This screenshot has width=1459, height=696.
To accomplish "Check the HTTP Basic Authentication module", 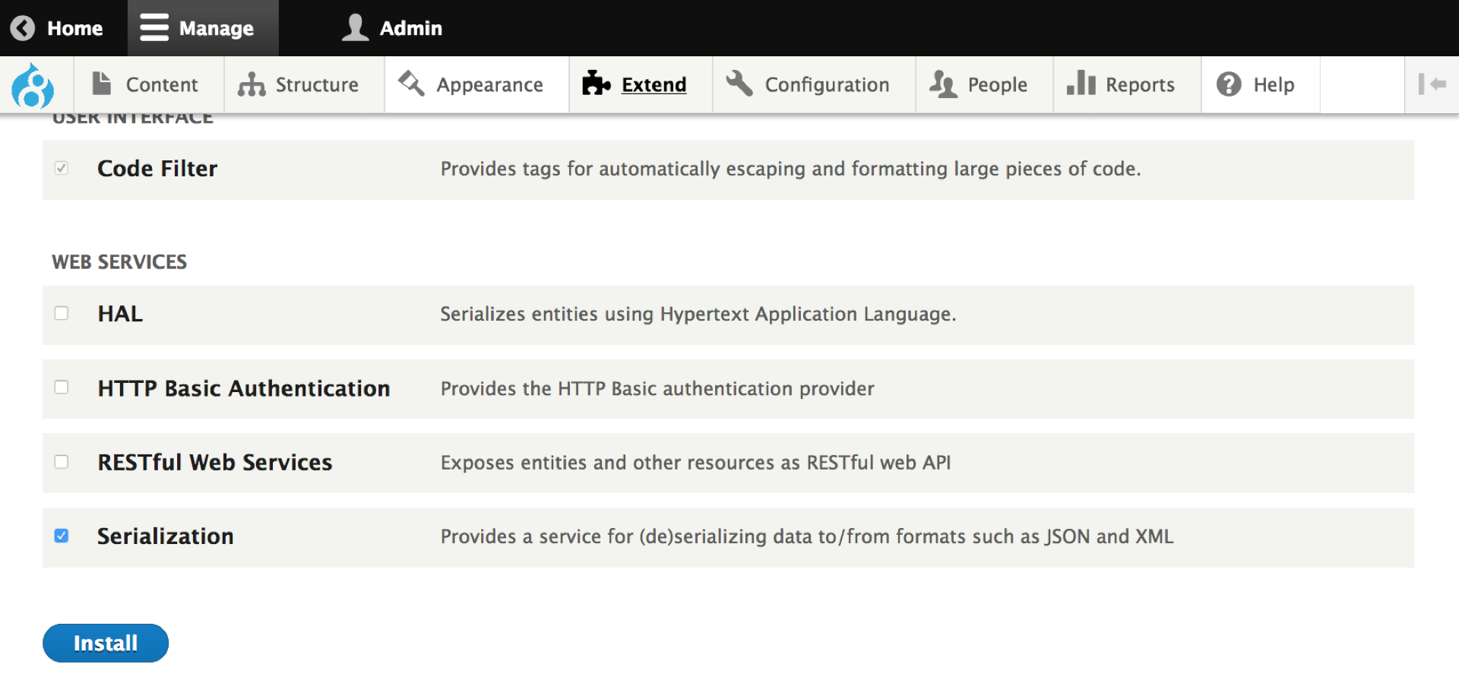I will click(62, 387).
